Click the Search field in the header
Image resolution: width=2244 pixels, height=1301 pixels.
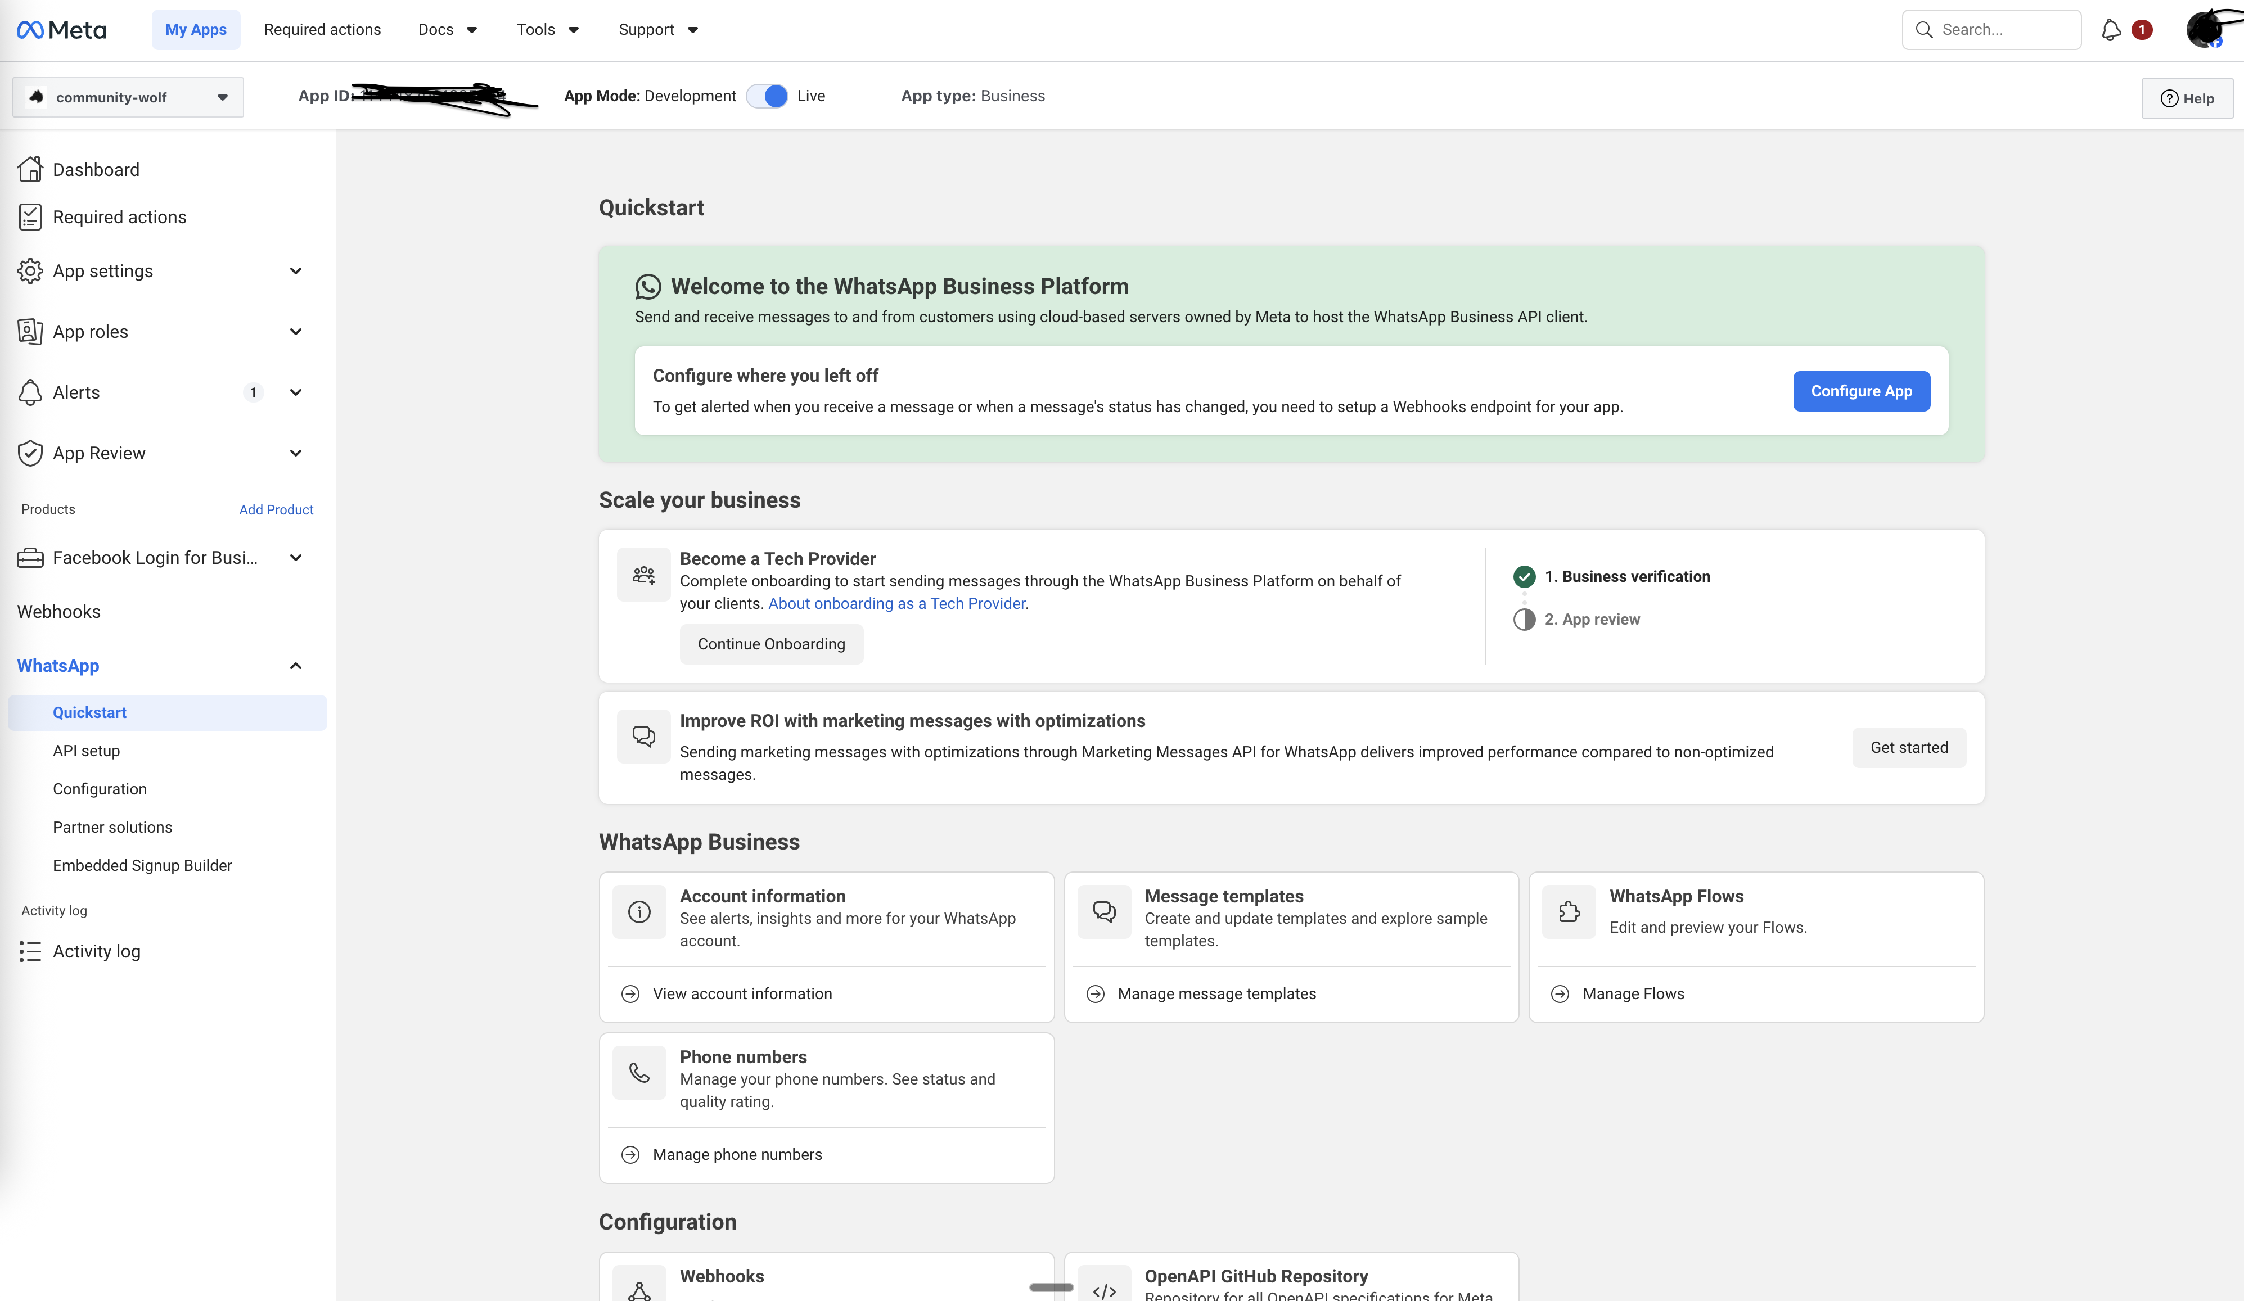(x=1992, y=29)
